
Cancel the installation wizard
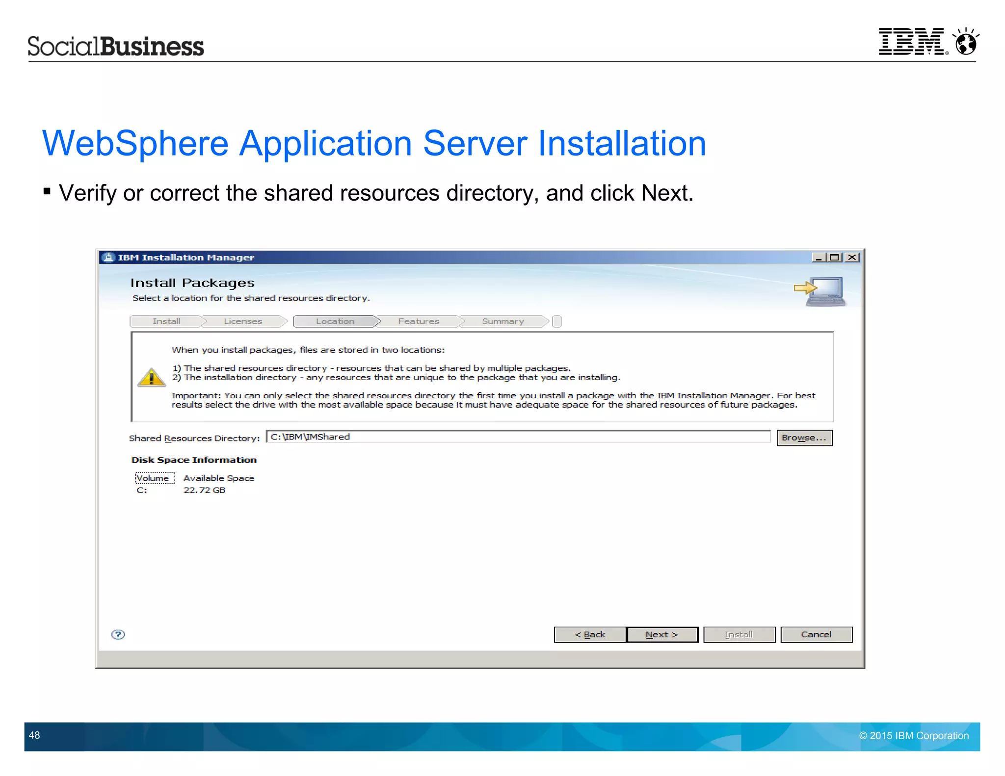tap(816, 634)
